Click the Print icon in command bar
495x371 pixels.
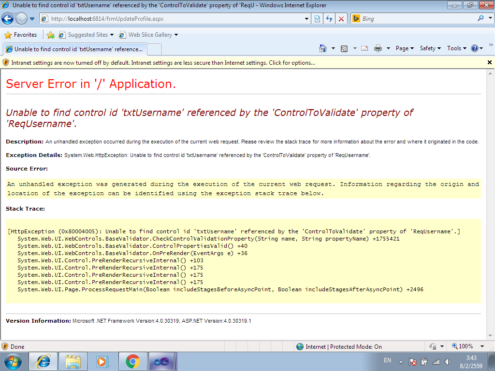coord(378,48)
